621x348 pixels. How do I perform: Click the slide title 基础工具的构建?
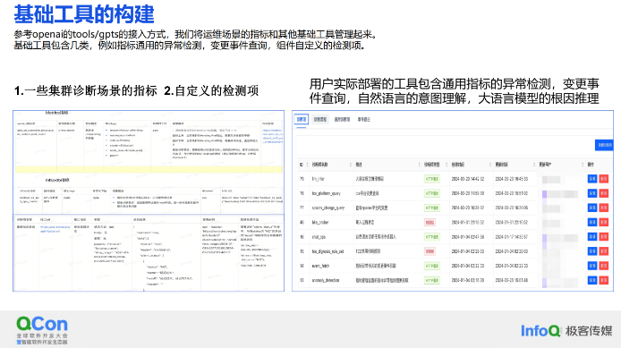click(x=84, y=14)
